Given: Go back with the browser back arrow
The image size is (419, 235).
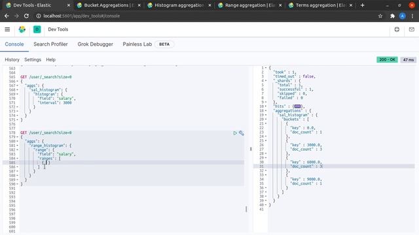Looking at the screenshot, I should [x=7, y=16].
